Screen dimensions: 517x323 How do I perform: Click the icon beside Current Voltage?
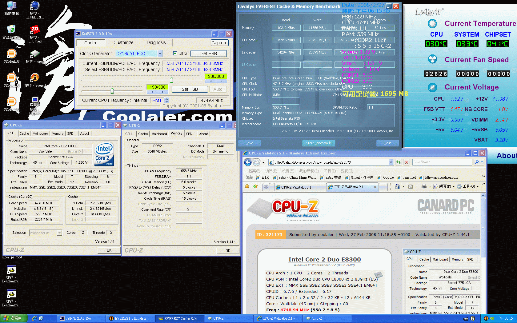(x=432, y=87)
